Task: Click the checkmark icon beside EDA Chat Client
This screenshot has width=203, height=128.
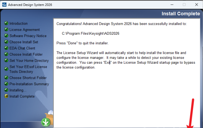Action: pos(6,48)
